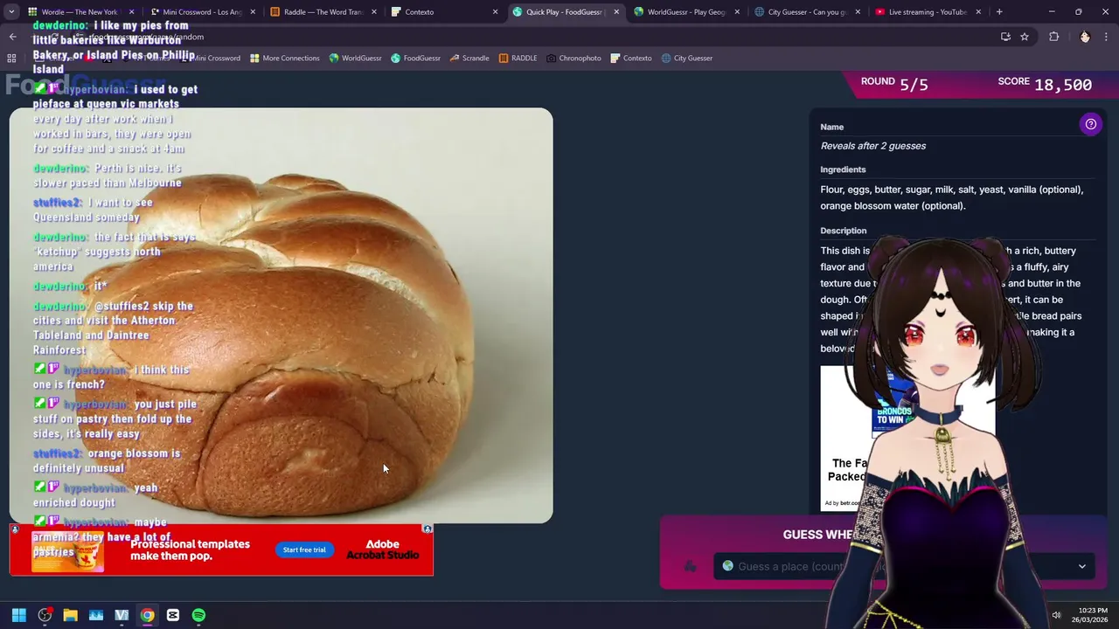Switch to the City Guesser tab
Image resolution: width=1119 pixels, height=629 pixels.
[807, 12]
